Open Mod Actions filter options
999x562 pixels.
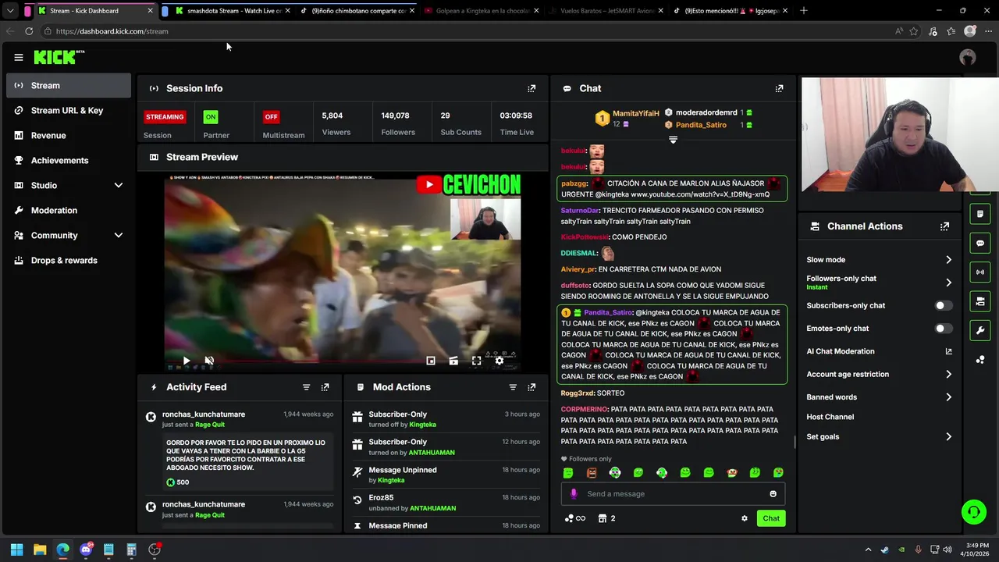tap(513, 387)
